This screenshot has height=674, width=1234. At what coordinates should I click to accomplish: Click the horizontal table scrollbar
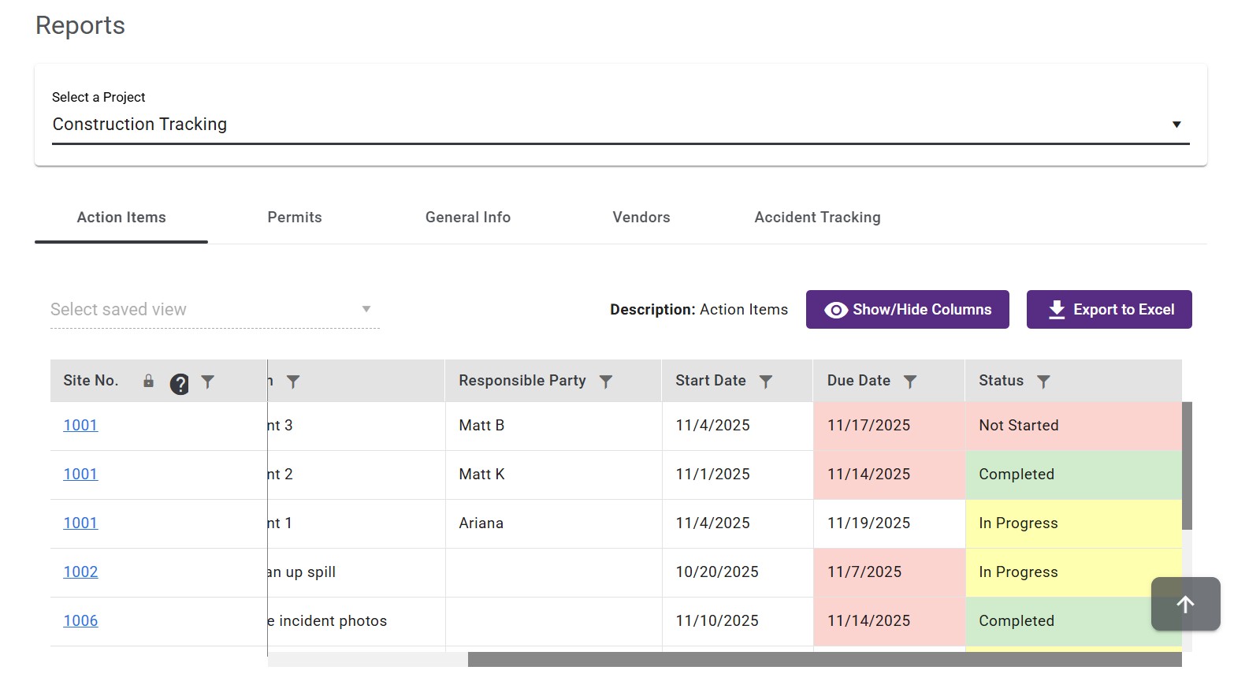pyautogui.click(x=823, y=660)
